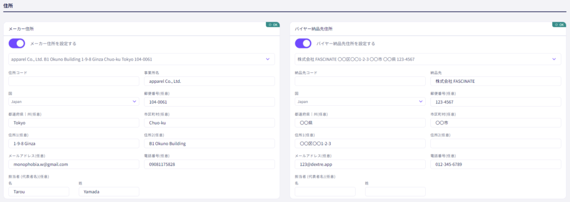Edit the phone field containing 09081175828
Image resolution: width=570 pixels, height=202 pixels.
[209, 164]
